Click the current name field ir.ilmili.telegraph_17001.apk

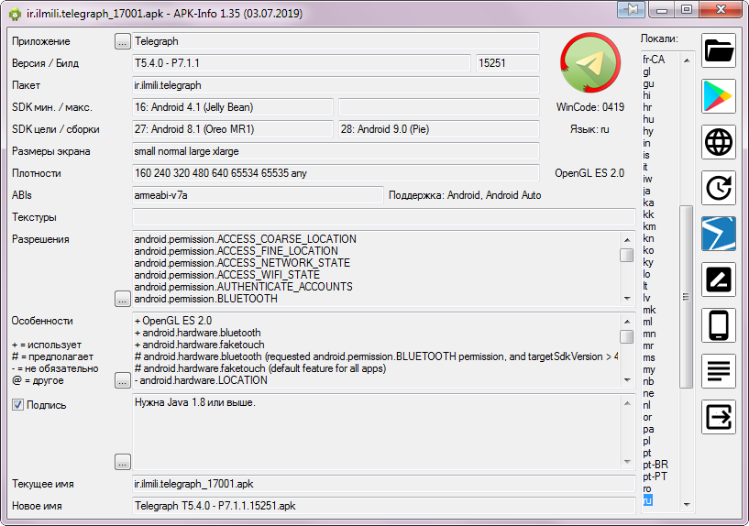click(x=383, y=484)
